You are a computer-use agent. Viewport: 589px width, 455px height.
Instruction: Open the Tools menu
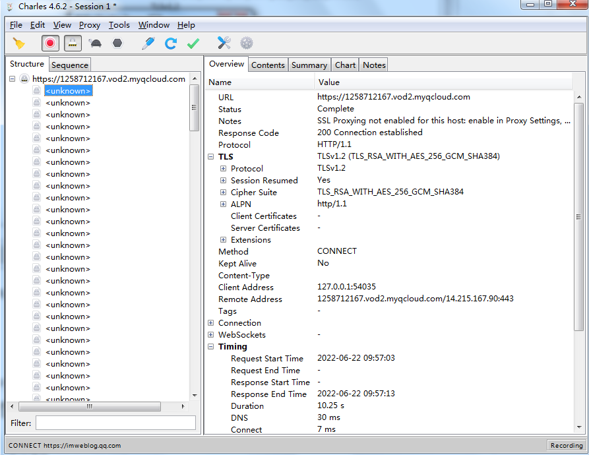119,25
